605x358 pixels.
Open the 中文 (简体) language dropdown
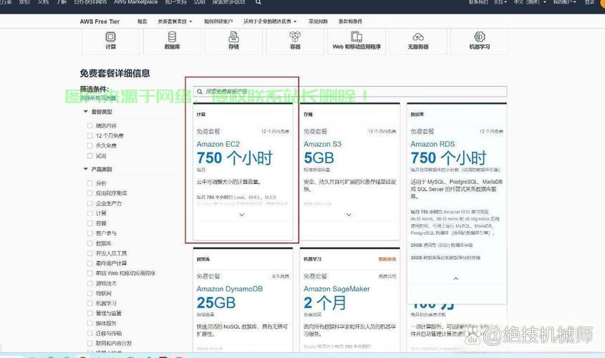tap(530, 2)
